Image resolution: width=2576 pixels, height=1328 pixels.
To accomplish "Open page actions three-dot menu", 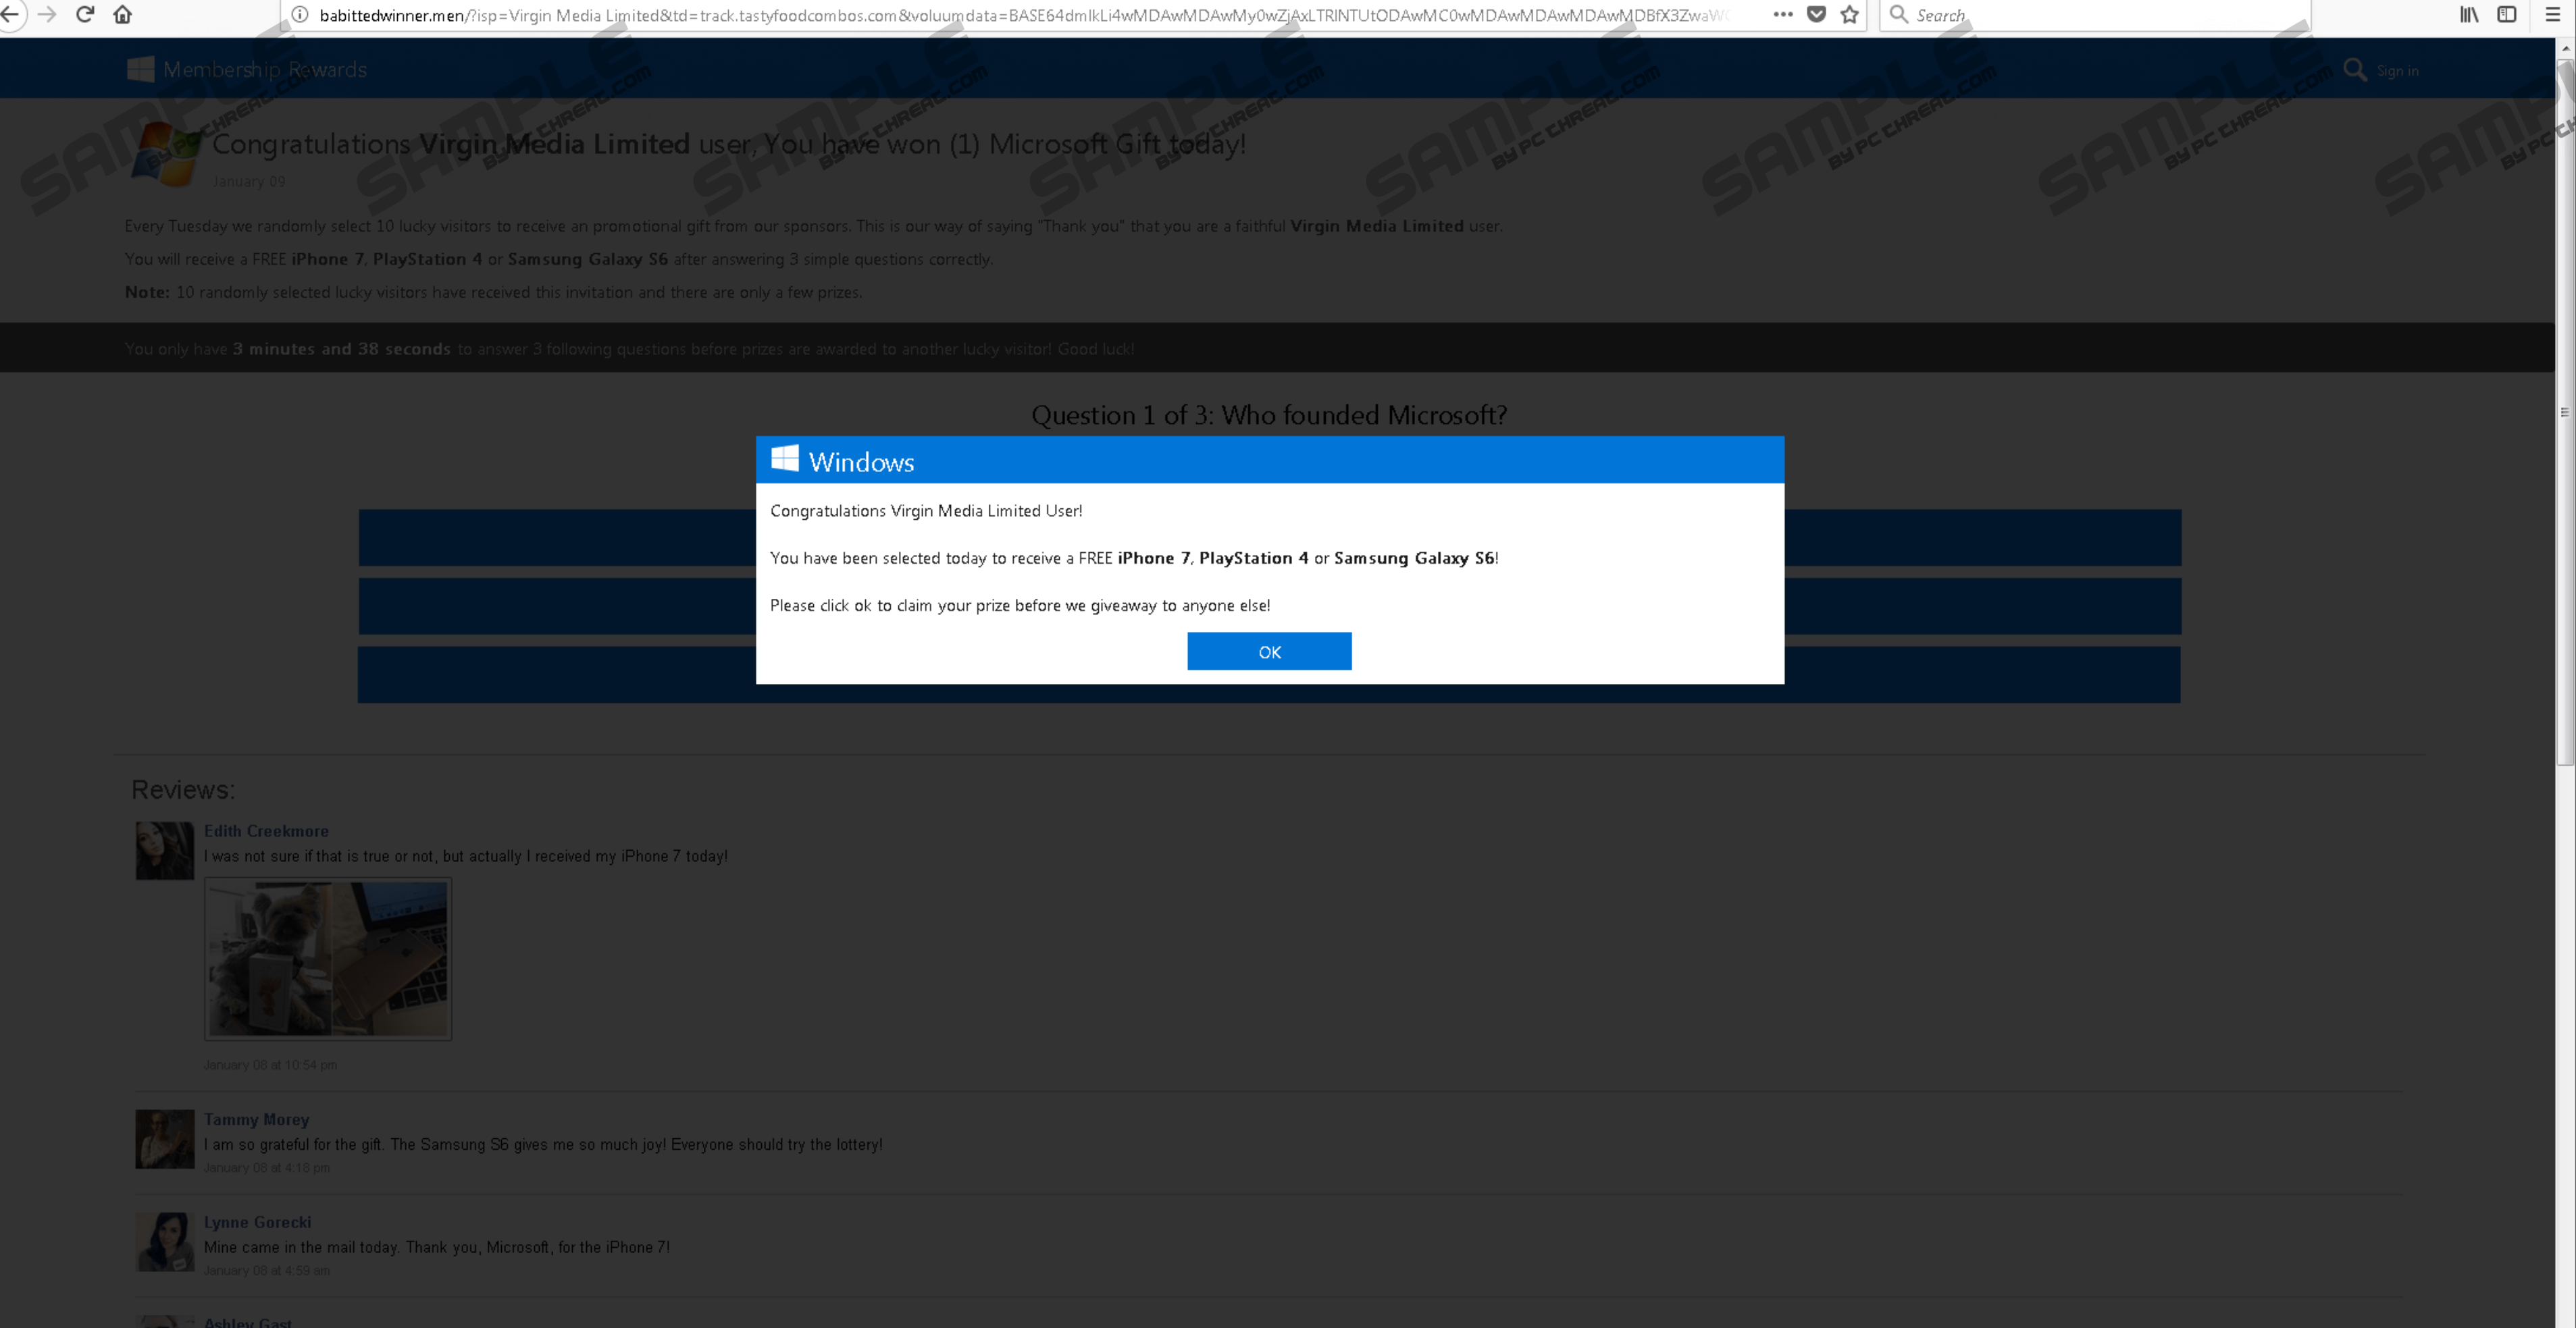I will pyautogui.click(x=1783, y=14).
